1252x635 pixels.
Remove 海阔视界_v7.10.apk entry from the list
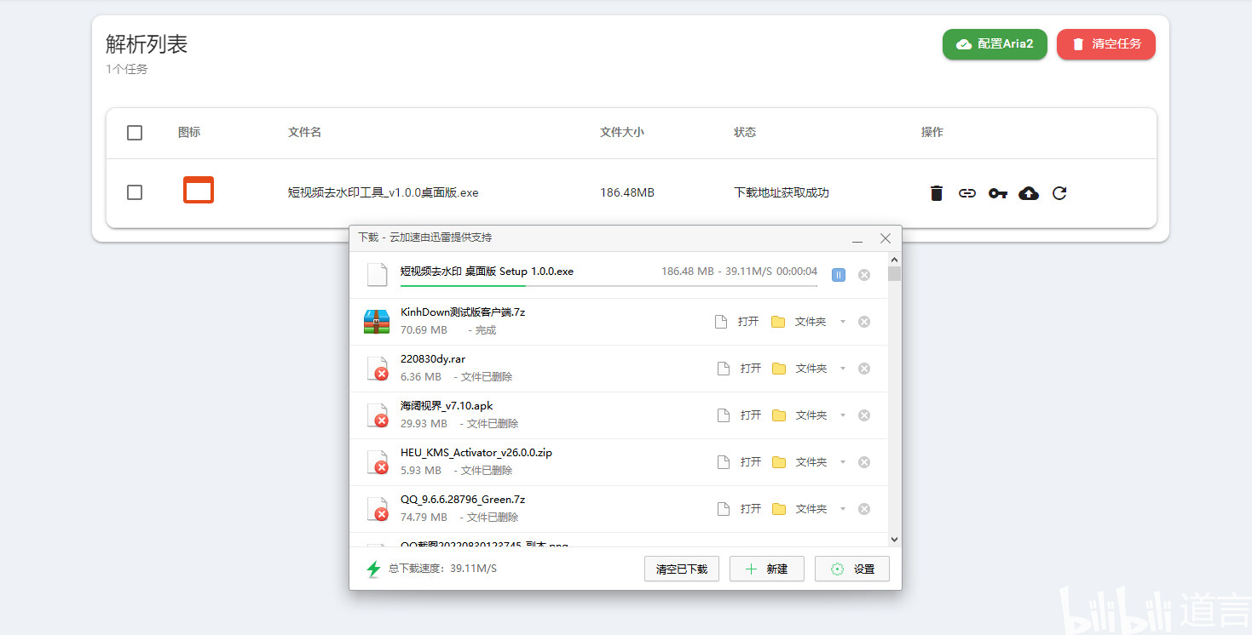864,415
